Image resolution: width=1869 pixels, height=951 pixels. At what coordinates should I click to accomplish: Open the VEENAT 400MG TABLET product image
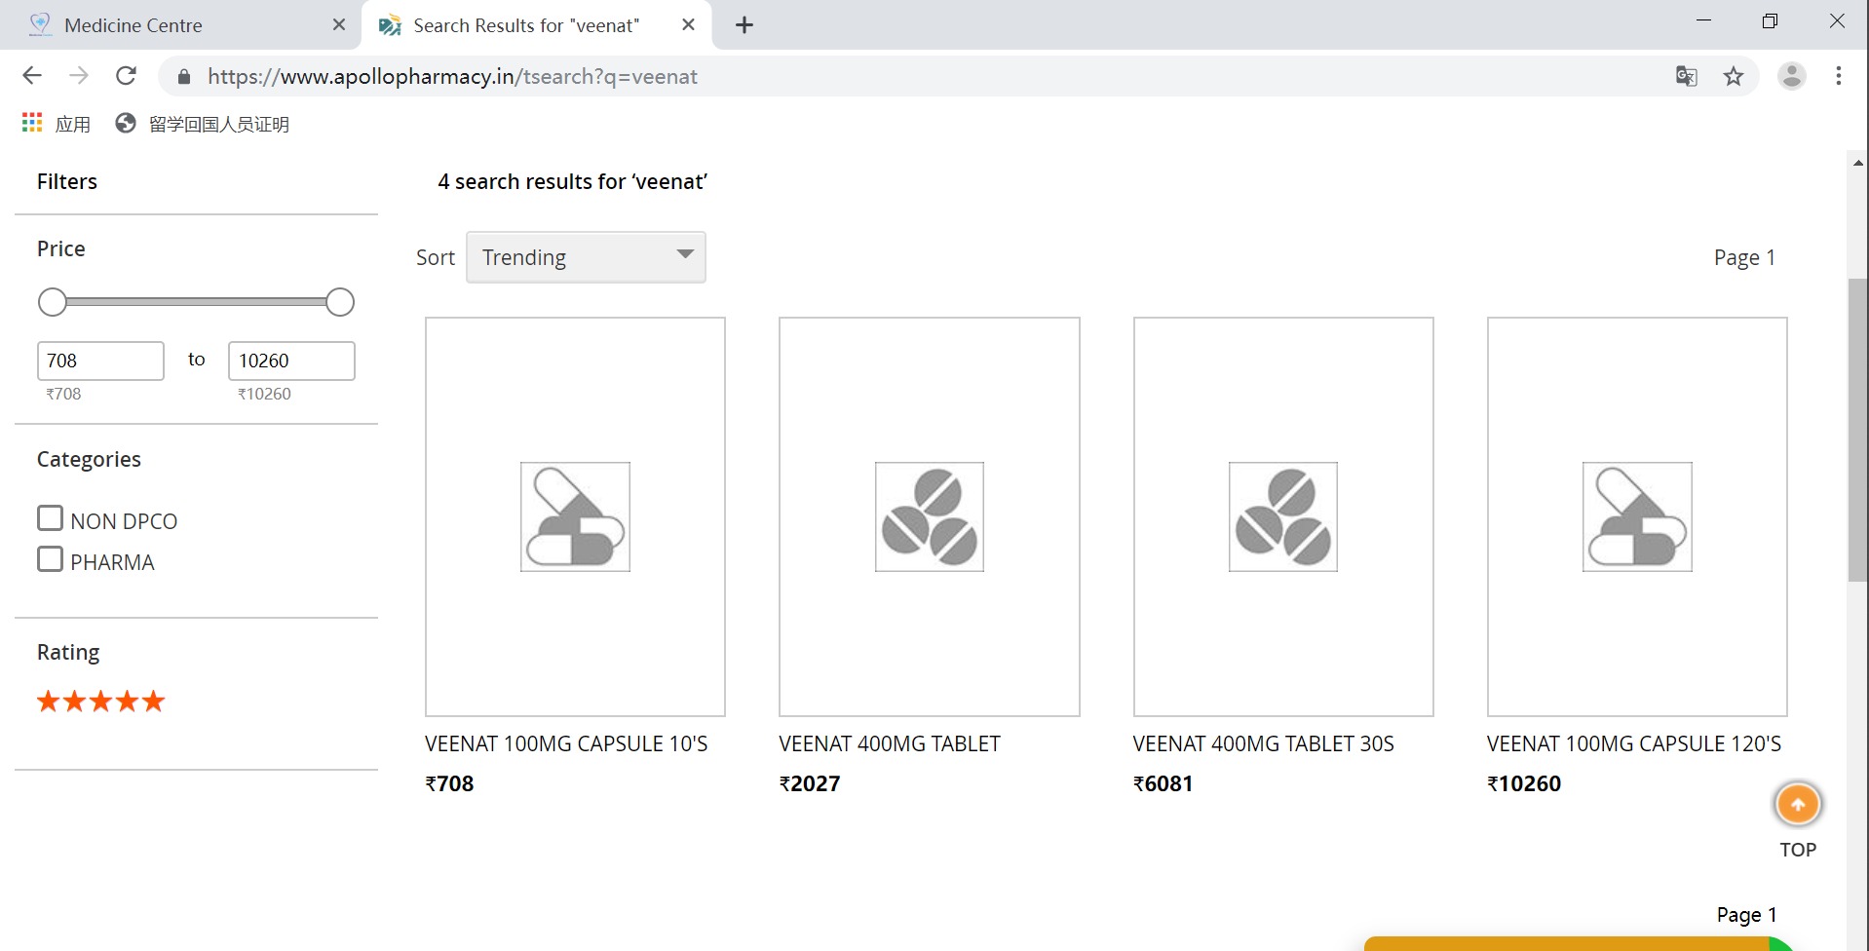point(930,516)
